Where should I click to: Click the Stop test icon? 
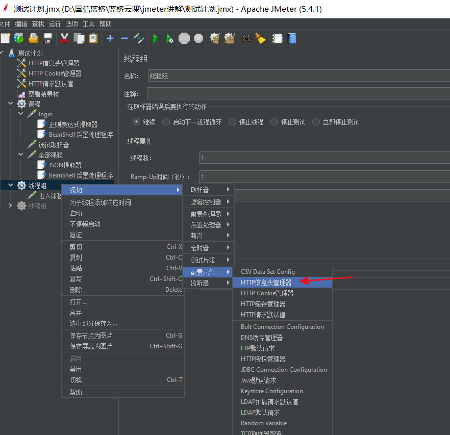point(184,38)
